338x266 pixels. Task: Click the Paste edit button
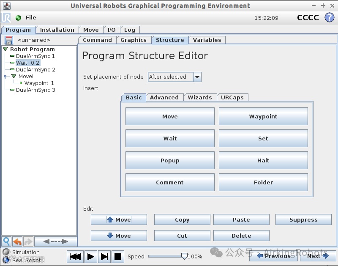point(241,219)
